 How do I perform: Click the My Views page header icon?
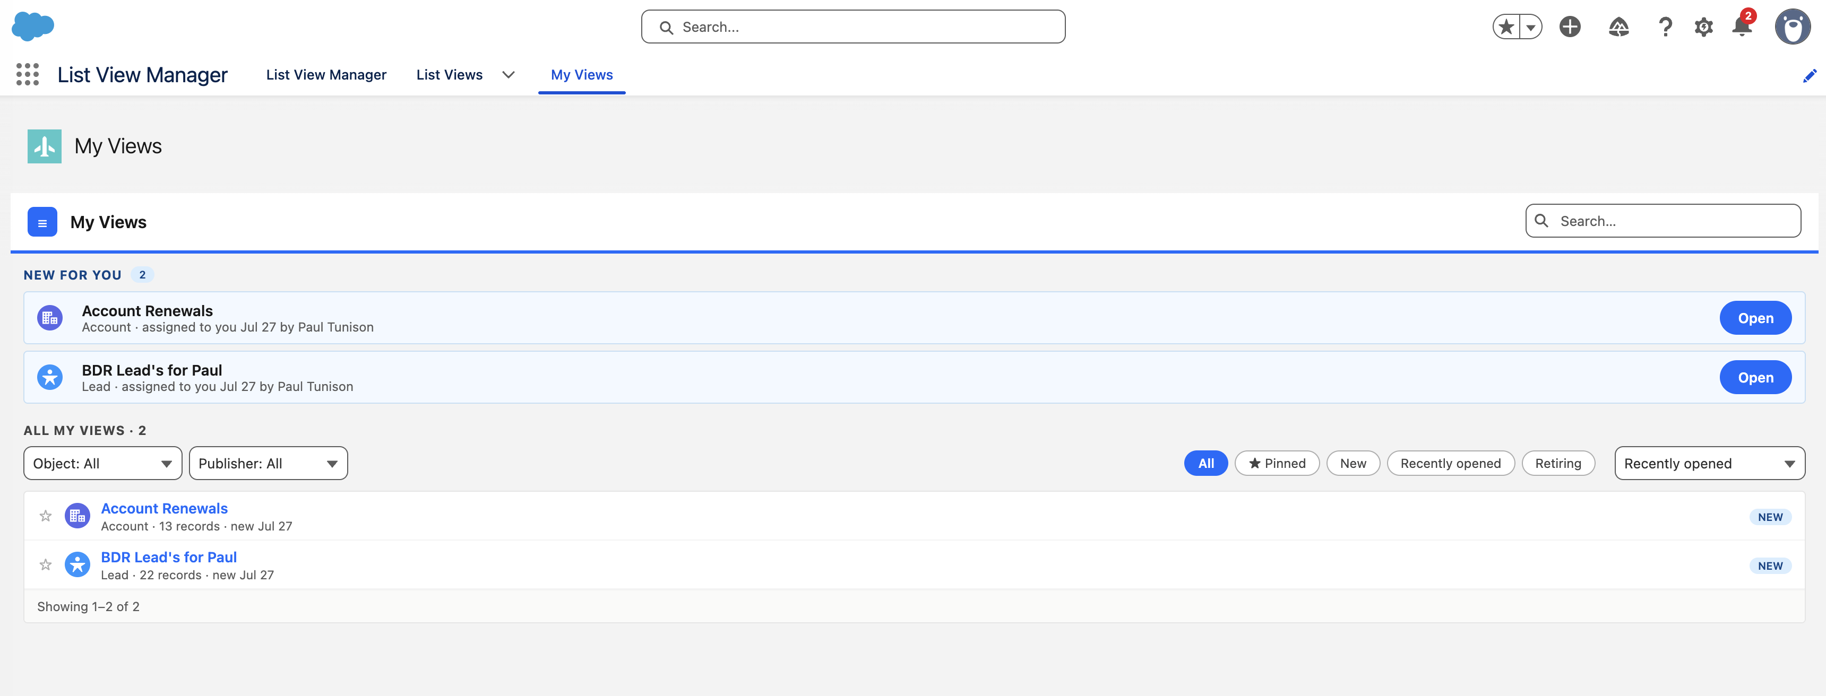pyautogui.click(x=45, y=146)
